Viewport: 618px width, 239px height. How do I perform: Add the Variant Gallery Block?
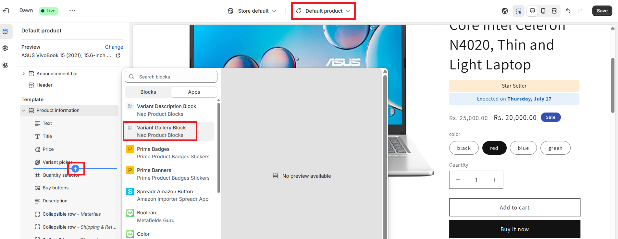tap(169, 131)
